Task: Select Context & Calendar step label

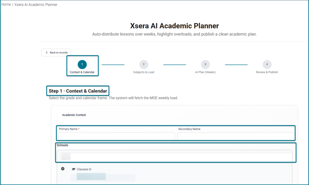Action: click(x=82, y=72)
